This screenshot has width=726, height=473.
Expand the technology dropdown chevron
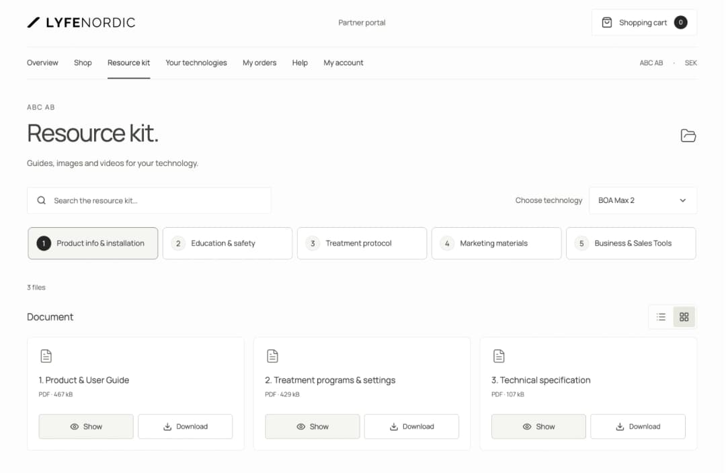(682, 200)
